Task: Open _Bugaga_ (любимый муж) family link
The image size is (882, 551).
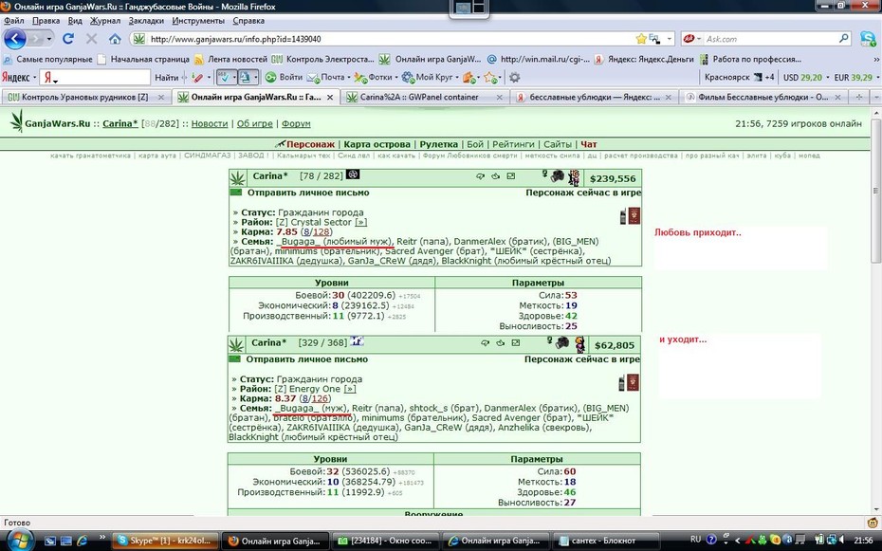Action: click(335, 241)
